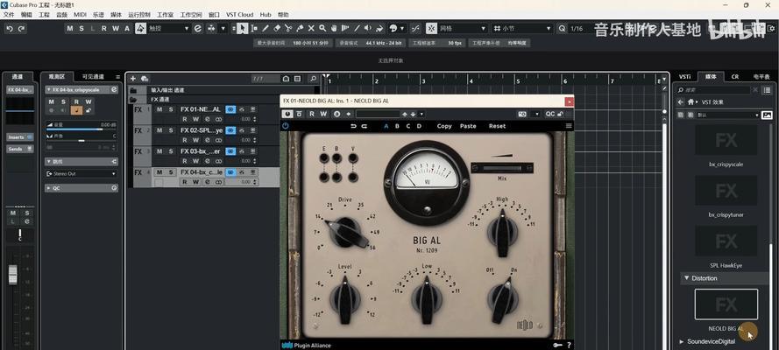Switch to the VSTi tab

tap(684, 77)
